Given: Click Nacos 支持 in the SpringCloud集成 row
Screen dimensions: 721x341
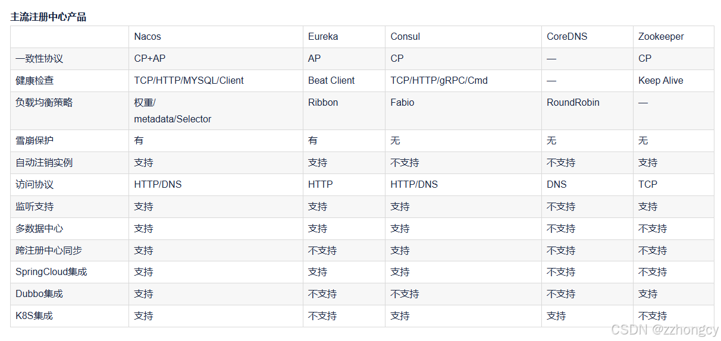Looking at the screenshot, I should pyautogui.click(x=143, y=272).
